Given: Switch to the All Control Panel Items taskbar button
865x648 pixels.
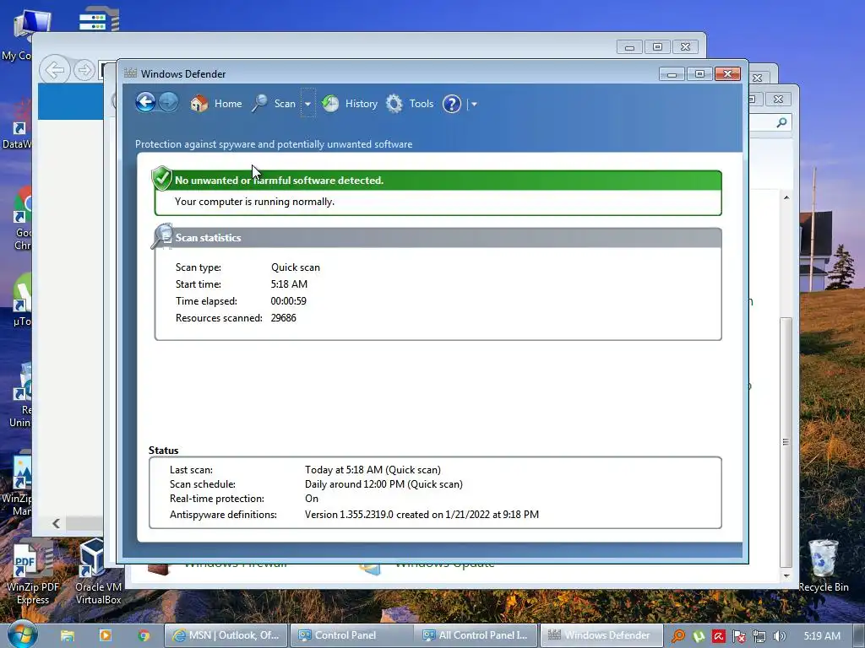Looking at the screenshot, I should click(x=476, y=635).
